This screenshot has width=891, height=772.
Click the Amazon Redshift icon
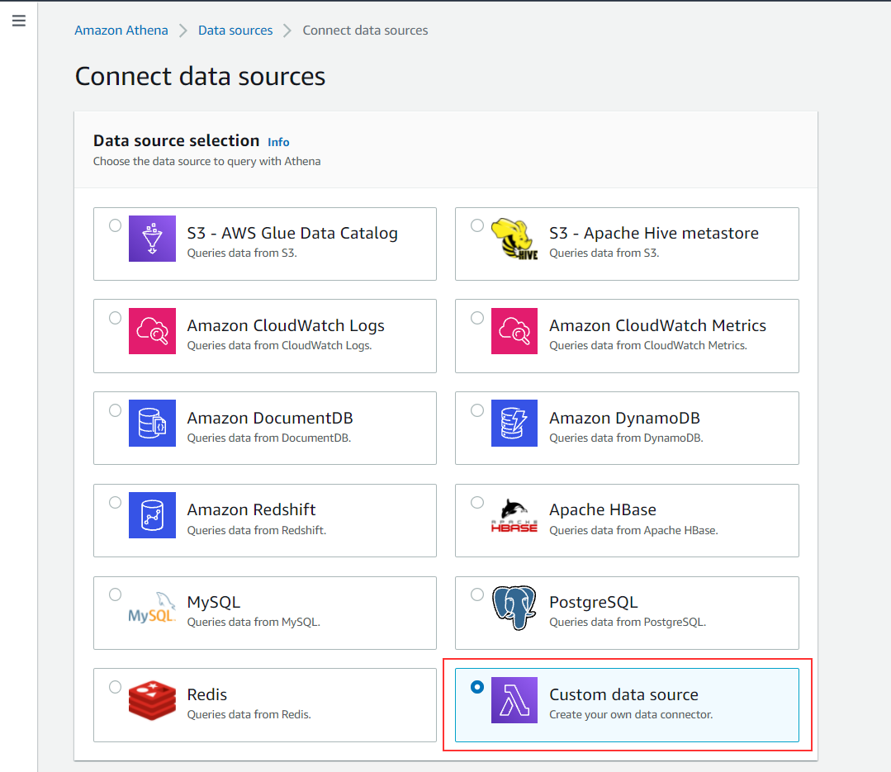pos(152,515)
